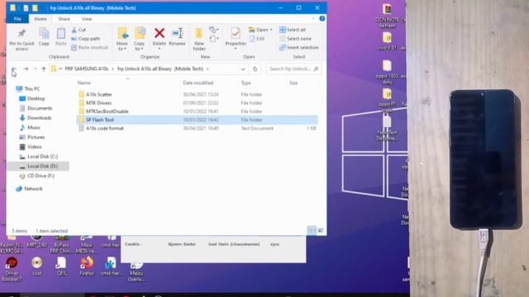Open the Move to dropdown

pos(122,40)
